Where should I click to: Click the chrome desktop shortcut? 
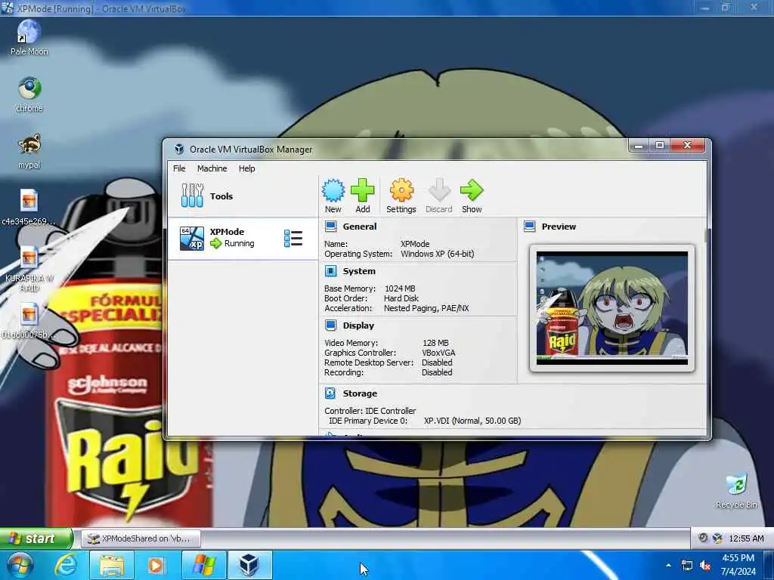29,94
